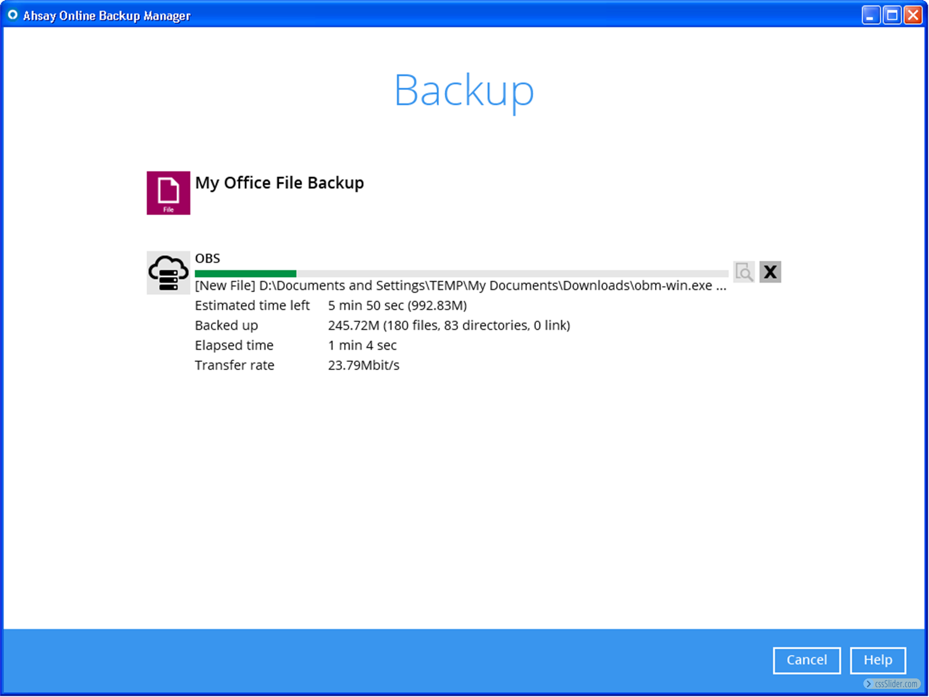Maximize the Ahsay Online Backup Manager window
Image resolution: width=929 pixels, height=697 pixels.
coord(892,15)
